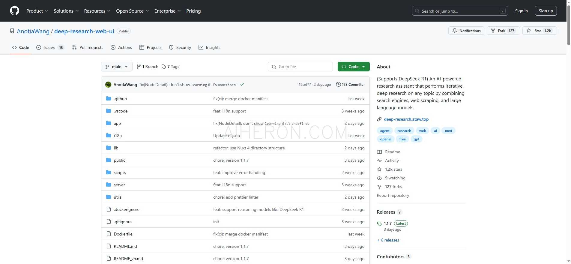
Task: Click the Search or jump to field
Action: point(460,11)
